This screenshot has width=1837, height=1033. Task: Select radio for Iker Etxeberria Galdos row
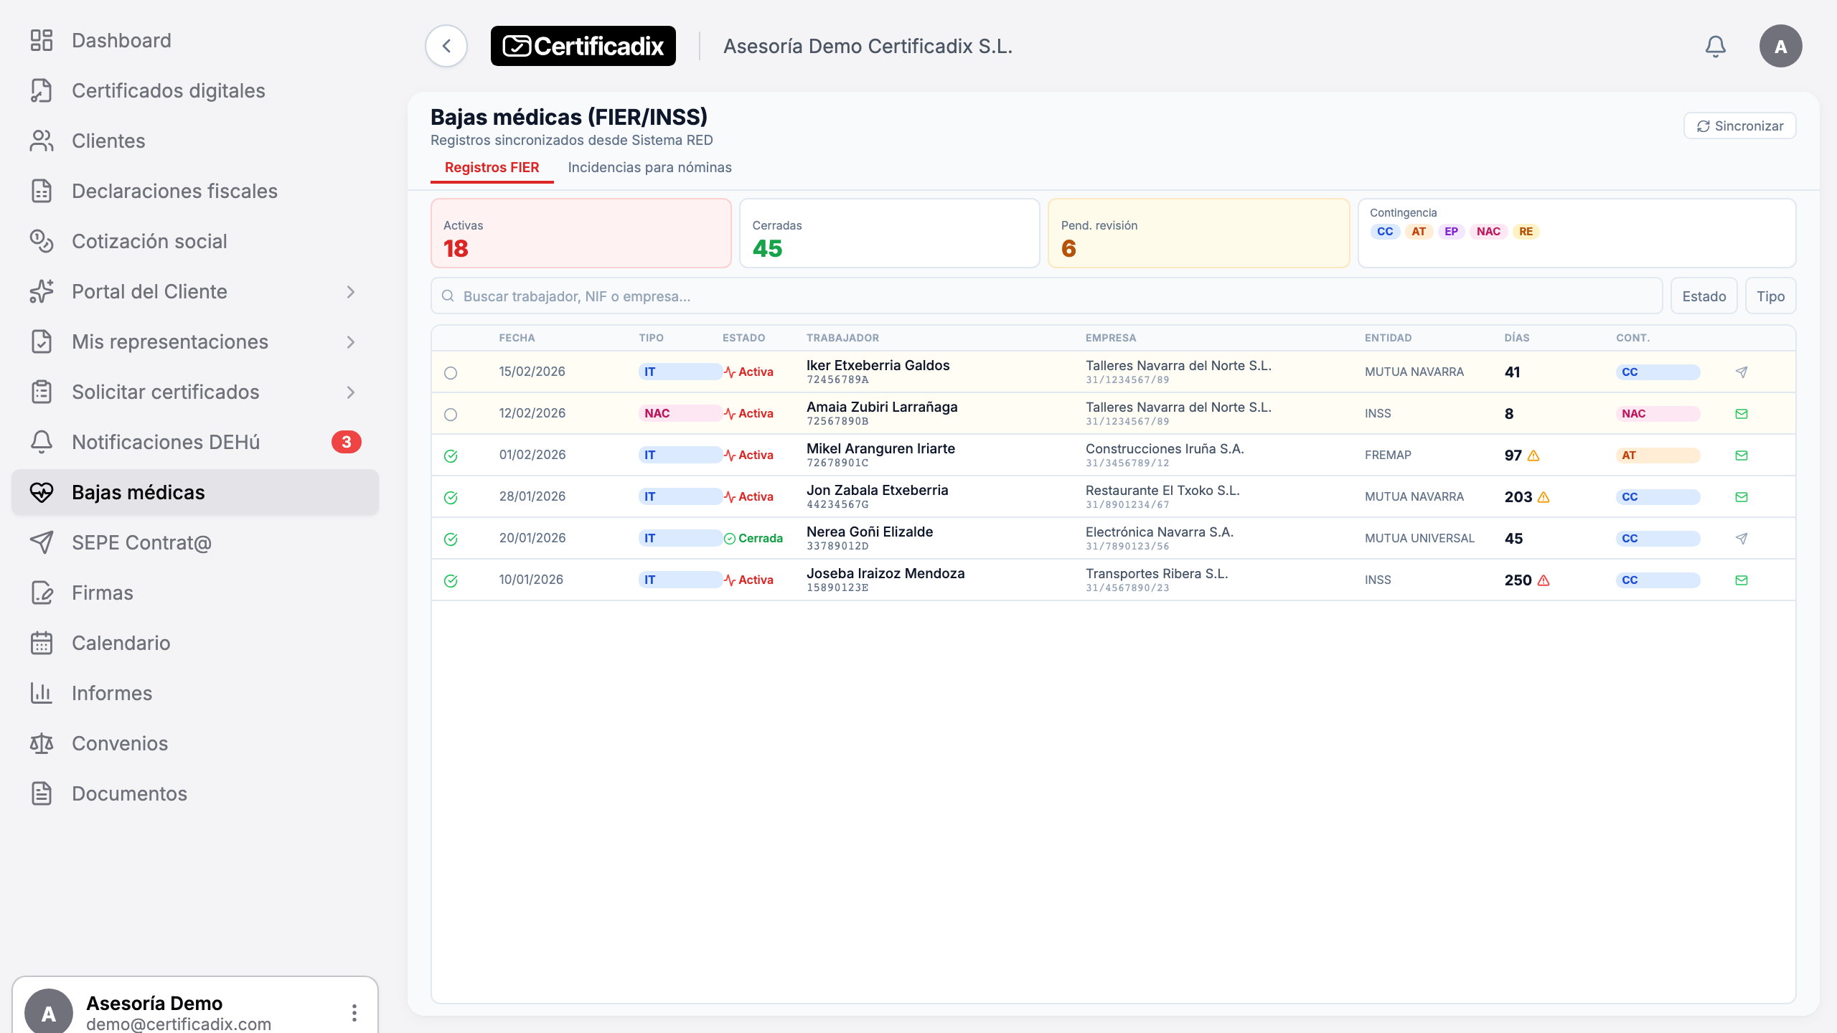coord(451,373)
